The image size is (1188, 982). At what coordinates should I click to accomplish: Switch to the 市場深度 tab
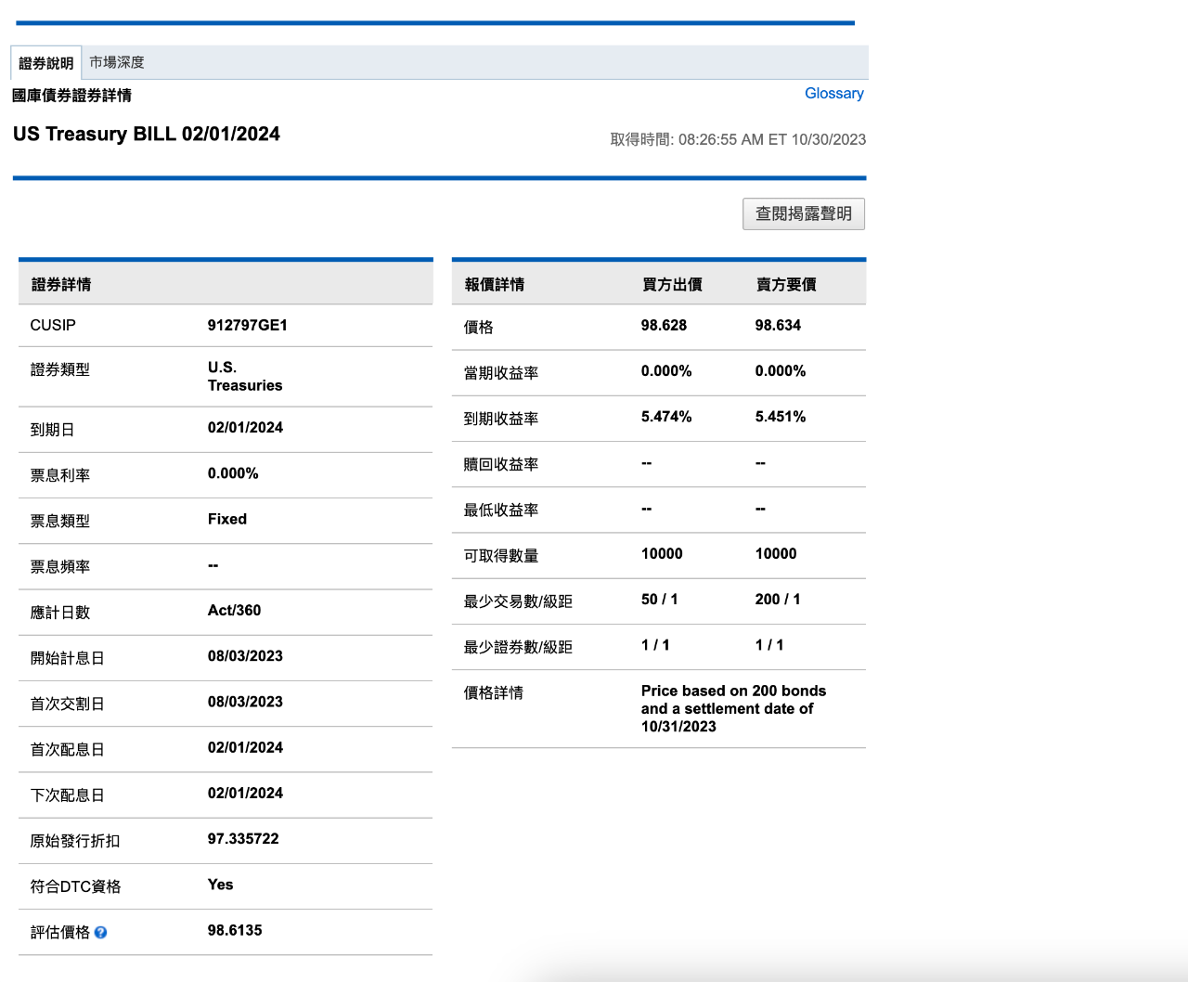tap(119, 62)
